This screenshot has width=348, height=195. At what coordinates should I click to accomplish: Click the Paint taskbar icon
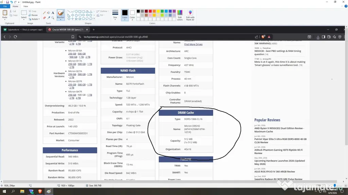click(x=49, y=192)
